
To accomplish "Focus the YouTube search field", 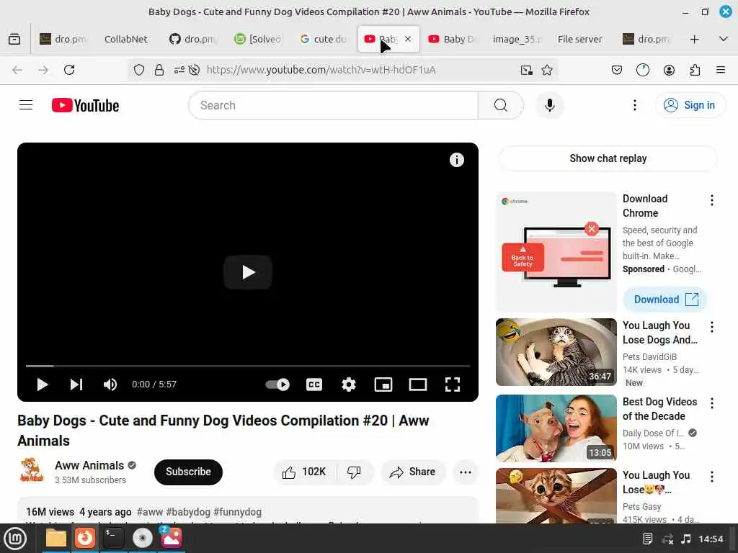I will point(333,105).
